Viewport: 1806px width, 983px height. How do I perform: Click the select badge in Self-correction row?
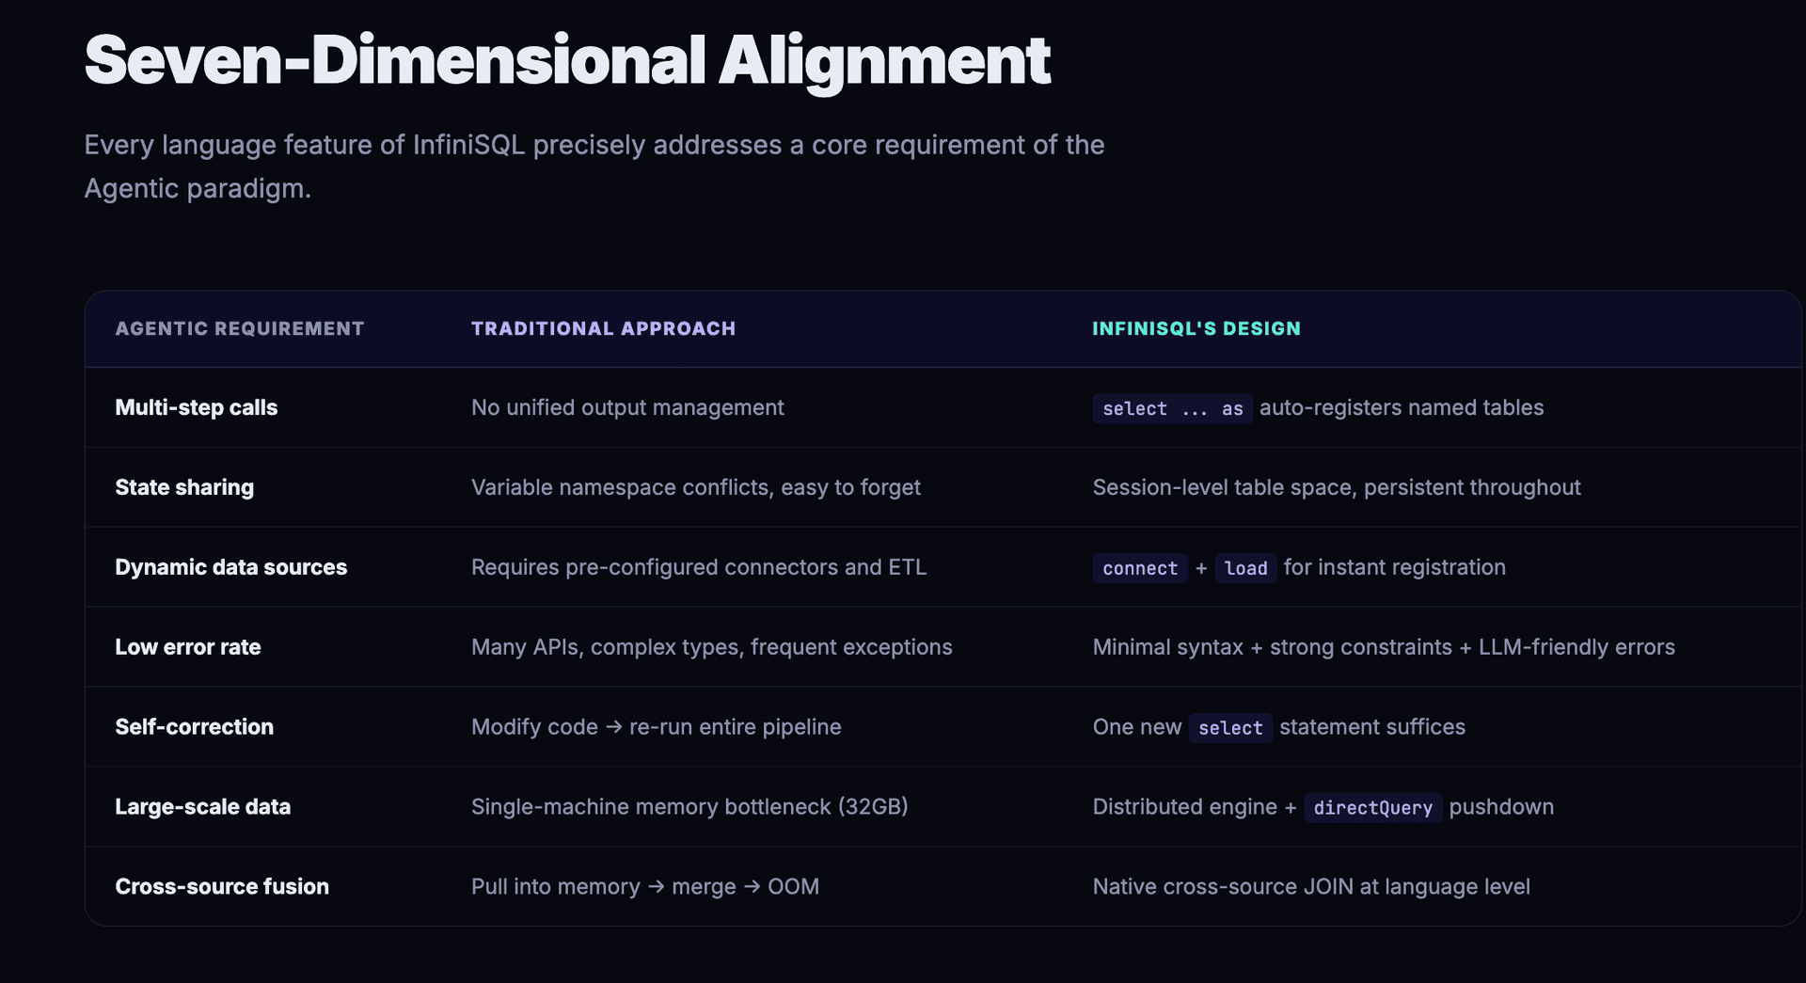point(1229,727)
